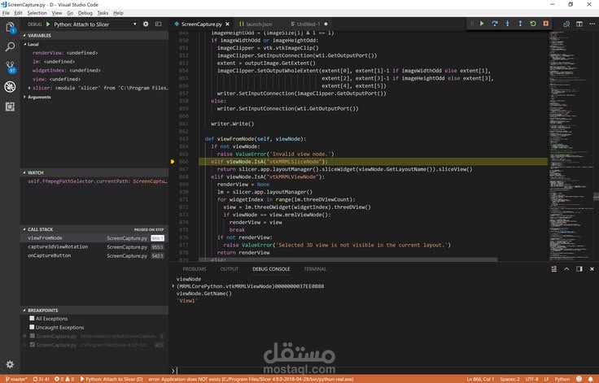
Task: Click the debug Continue button
Action: [x=482, y=24]
